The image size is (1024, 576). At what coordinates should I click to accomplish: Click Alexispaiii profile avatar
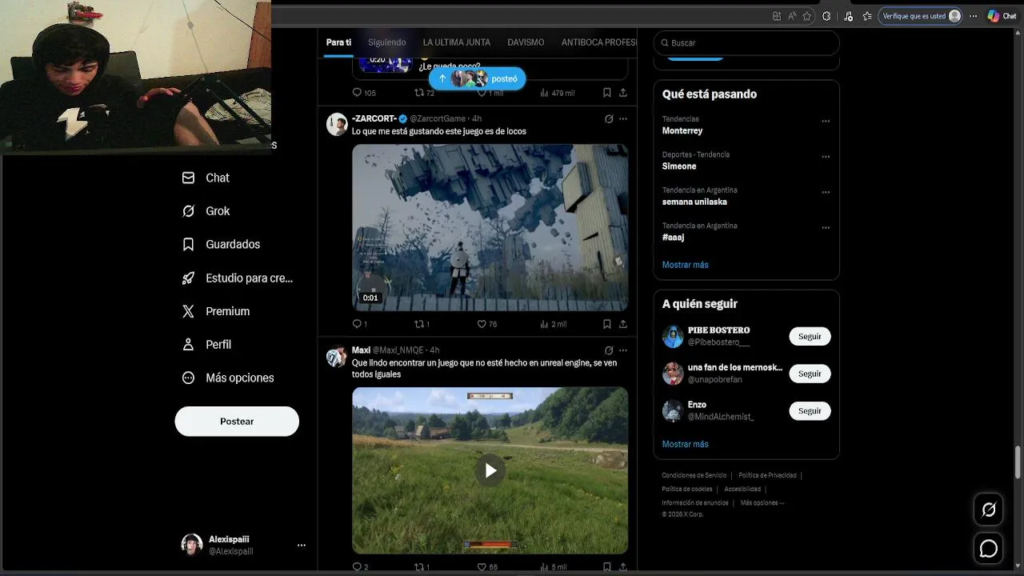click(192, 545)
